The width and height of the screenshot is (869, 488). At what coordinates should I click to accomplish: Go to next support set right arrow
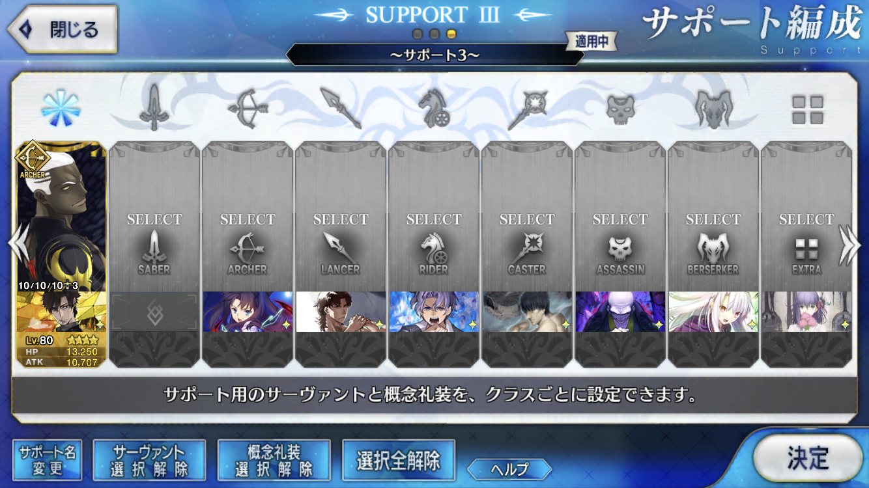850,245
